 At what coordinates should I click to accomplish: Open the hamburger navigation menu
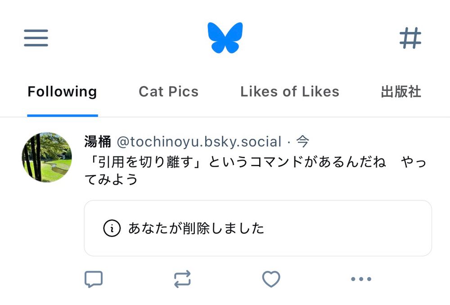pos(36,38)
